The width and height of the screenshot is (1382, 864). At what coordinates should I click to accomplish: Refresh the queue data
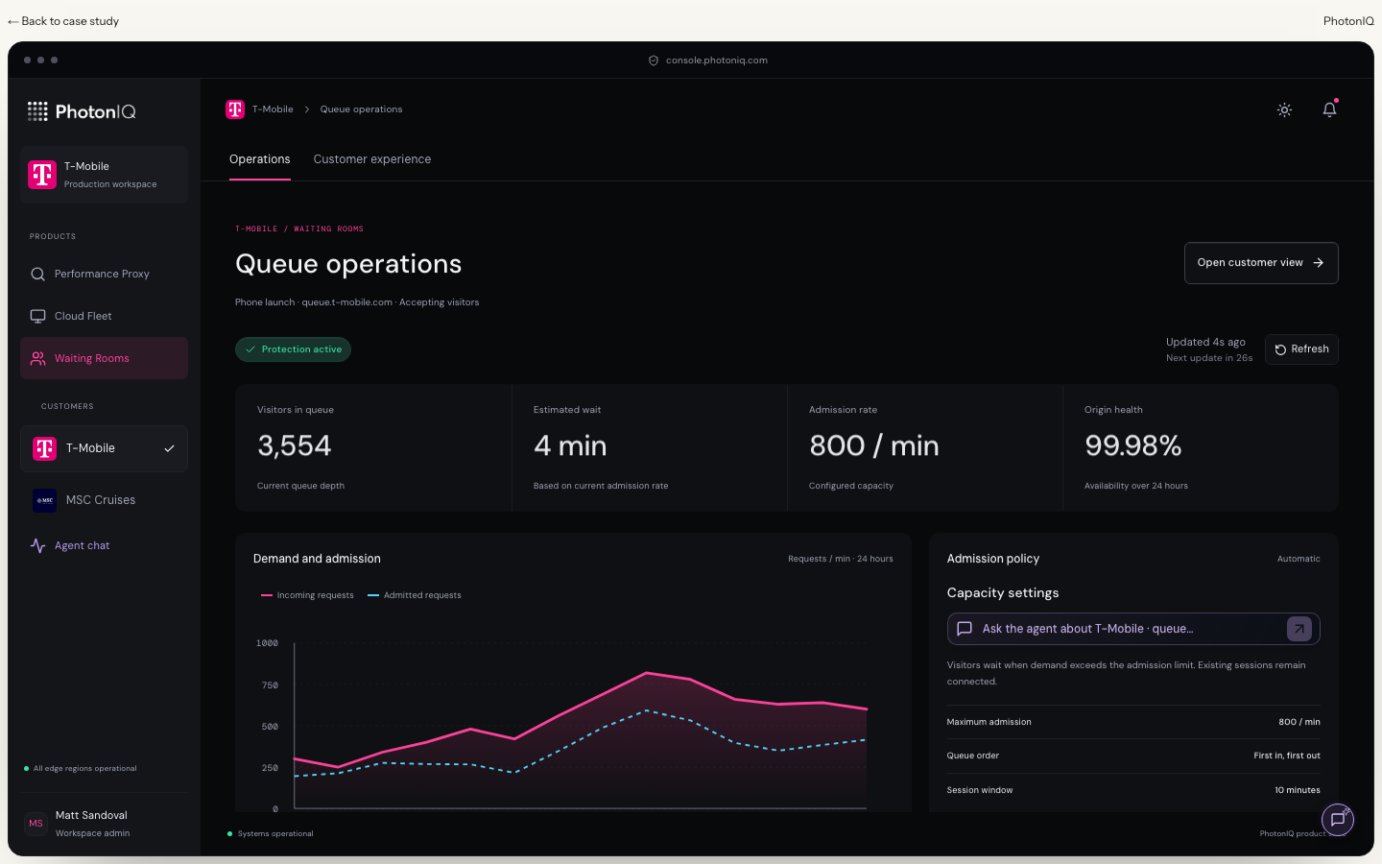pos(1301,349)
